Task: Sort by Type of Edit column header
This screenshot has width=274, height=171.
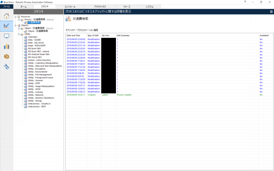Action: [94, 36]
